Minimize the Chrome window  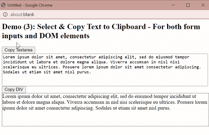[173, 5]
